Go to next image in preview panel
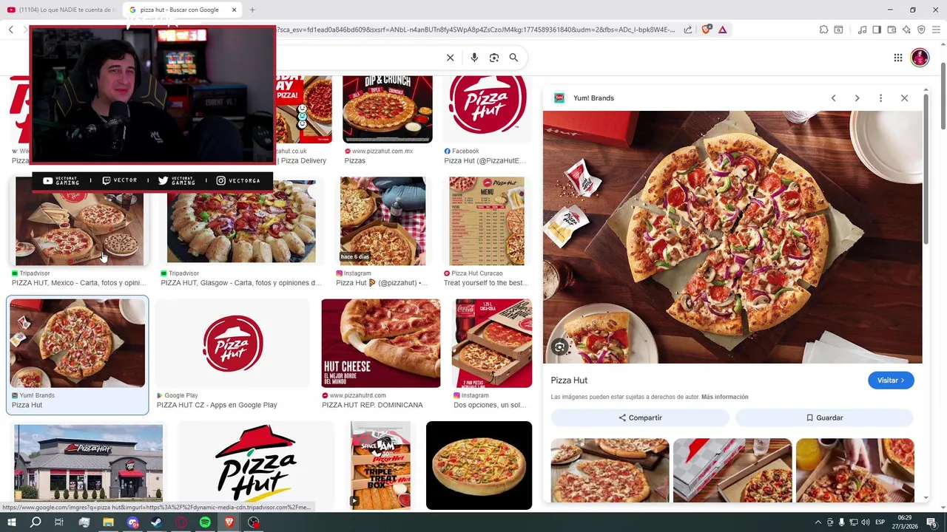 coord(857,98)
